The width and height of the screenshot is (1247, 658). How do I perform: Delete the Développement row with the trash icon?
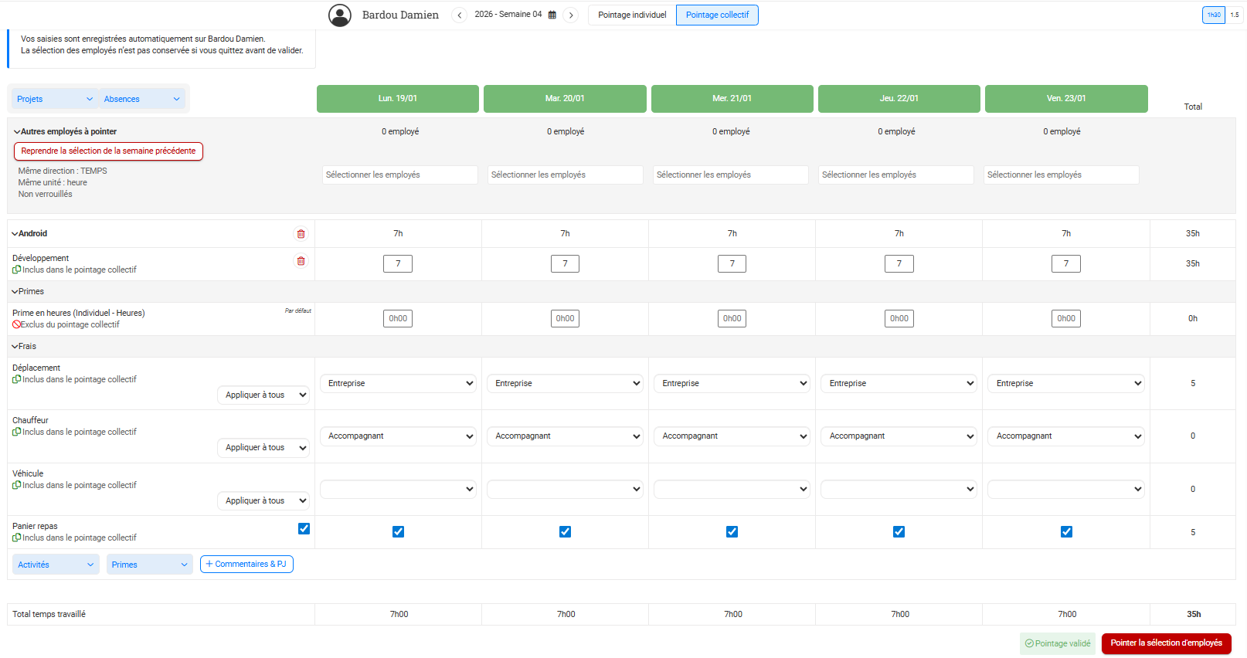click(301, 261)
